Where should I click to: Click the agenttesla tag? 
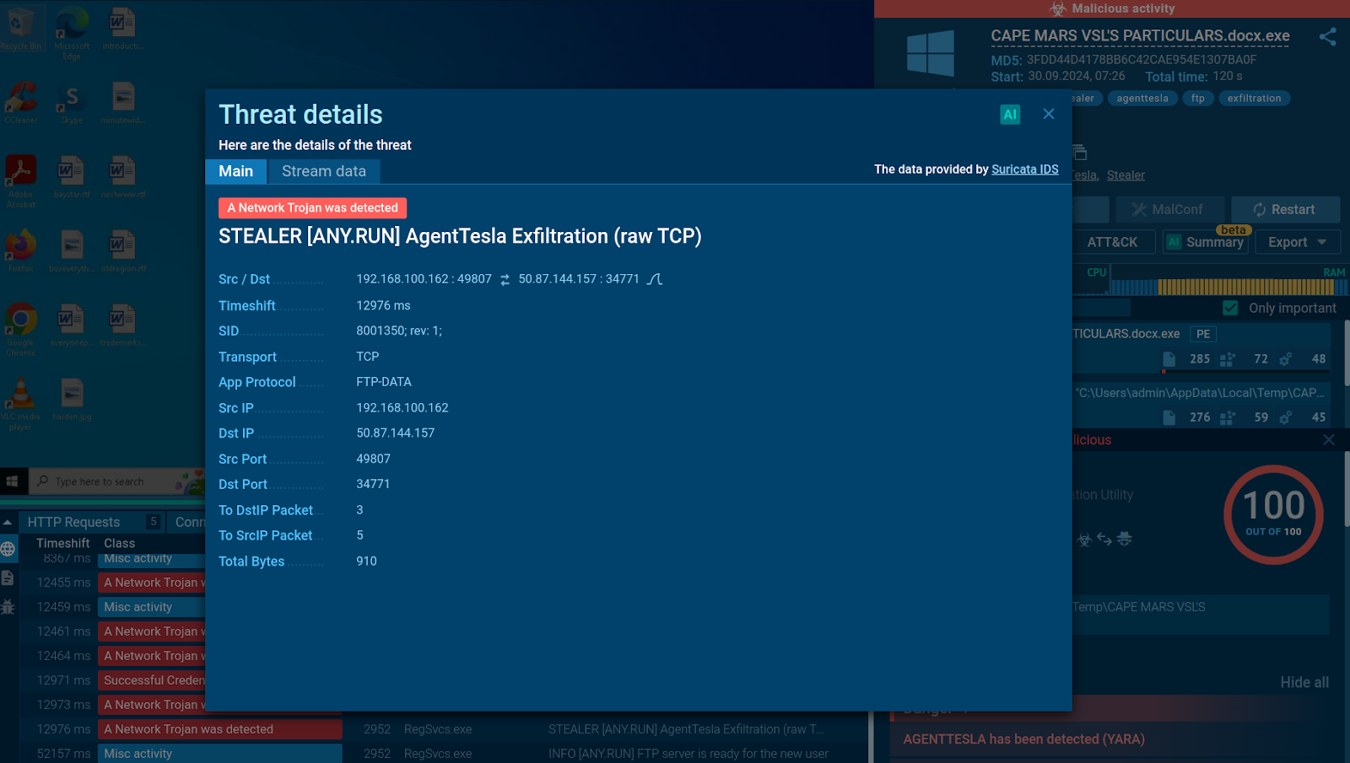point(1142,99)
